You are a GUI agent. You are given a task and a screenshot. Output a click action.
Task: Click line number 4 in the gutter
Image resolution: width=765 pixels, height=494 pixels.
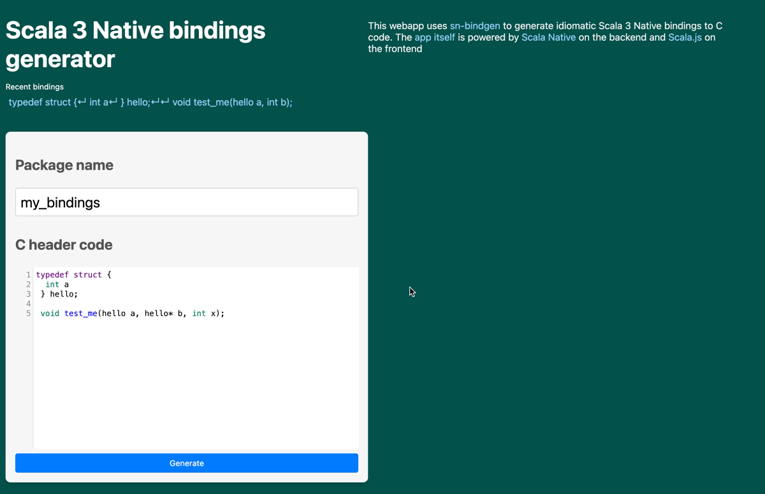[28, 304]
